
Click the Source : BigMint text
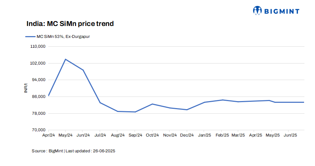pyautogui.click(x=47, y=151)
